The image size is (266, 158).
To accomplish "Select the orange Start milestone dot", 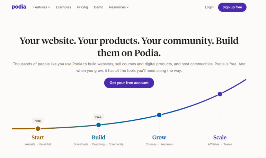I will [38, 129].
